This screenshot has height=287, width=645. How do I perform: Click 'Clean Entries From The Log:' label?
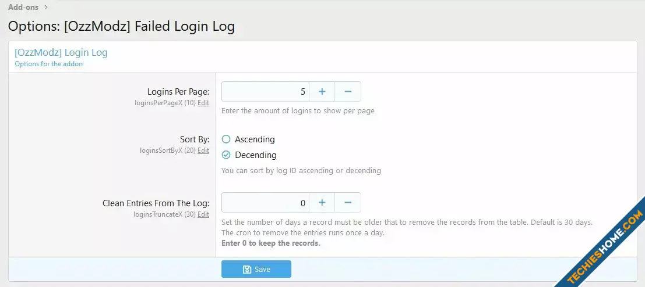point(156,203)
